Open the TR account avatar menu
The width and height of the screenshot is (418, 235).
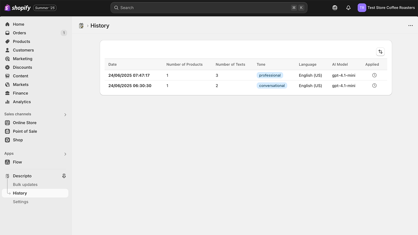tap(362, 8)
